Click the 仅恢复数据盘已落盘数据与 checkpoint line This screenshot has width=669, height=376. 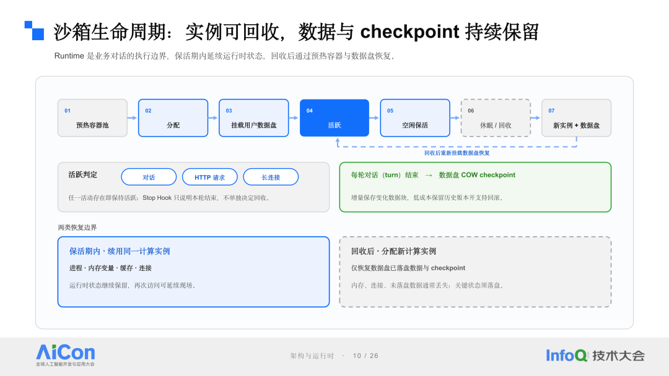(x=408, y=268)
